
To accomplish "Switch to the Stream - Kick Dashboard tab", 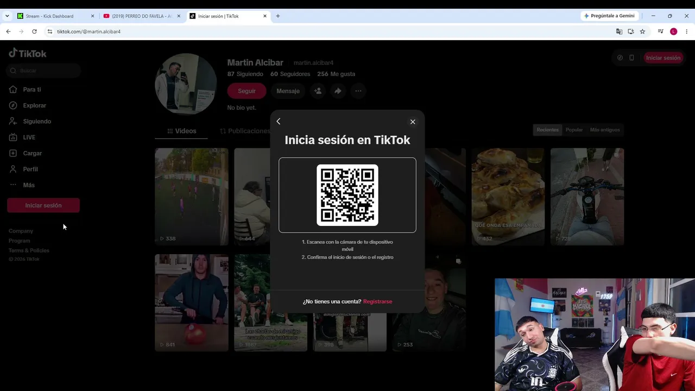I will [56, 16].
